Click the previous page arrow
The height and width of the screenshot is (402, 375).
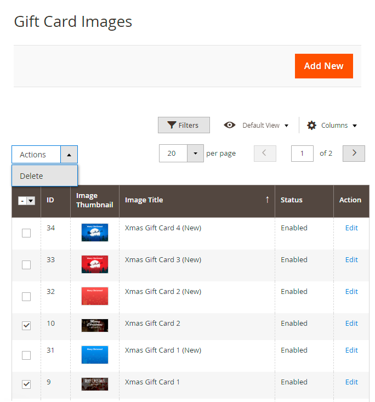pyautogui.click(x=265, y=154)
